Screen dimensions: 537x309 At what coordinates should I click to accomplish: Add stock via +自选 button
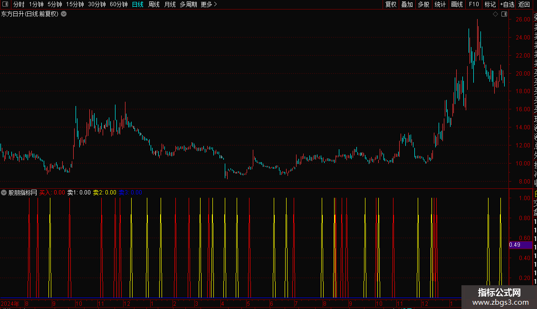pos(507,4)
